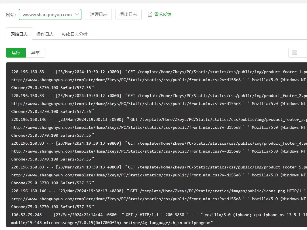Expand the chevron arrow in the website box
This screenshot has height=230, width=307.
[x=77, y=14]
